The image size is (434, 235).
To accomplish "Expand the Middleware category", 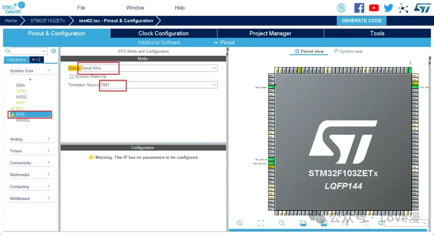I will pos(49,198).
